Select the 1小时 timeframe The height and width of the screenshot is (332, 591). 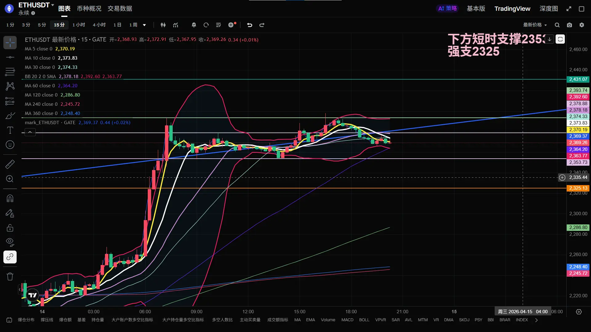[x=78, y=25]
